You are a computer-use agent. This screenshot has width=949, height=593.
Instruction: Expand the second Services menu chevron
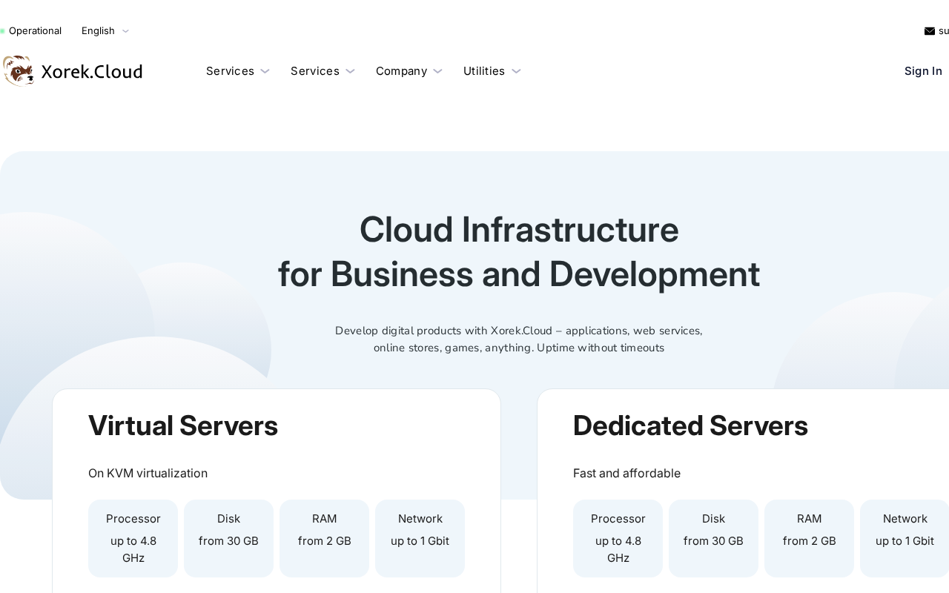[x=350, y=71]
